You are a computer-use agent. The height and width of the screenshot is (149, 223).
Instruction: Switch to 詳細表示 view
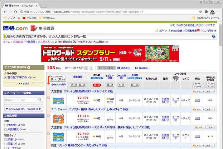(142, 68)
